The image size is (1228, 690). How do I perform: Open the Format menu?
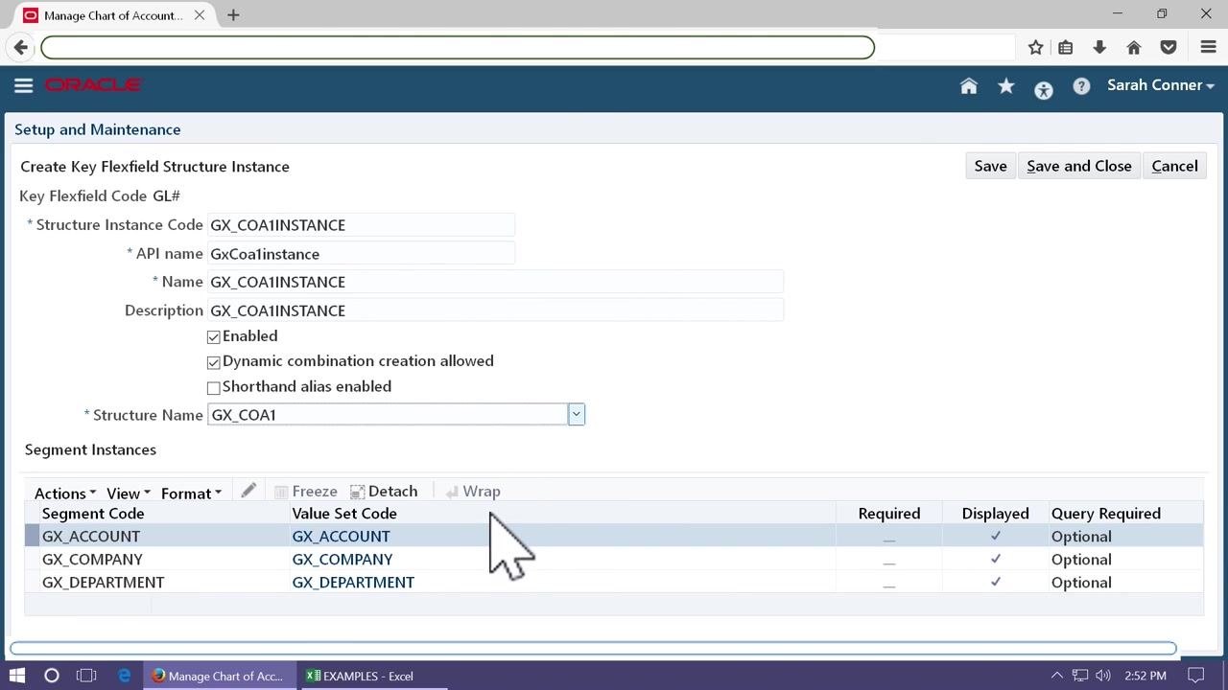point(191,493)
